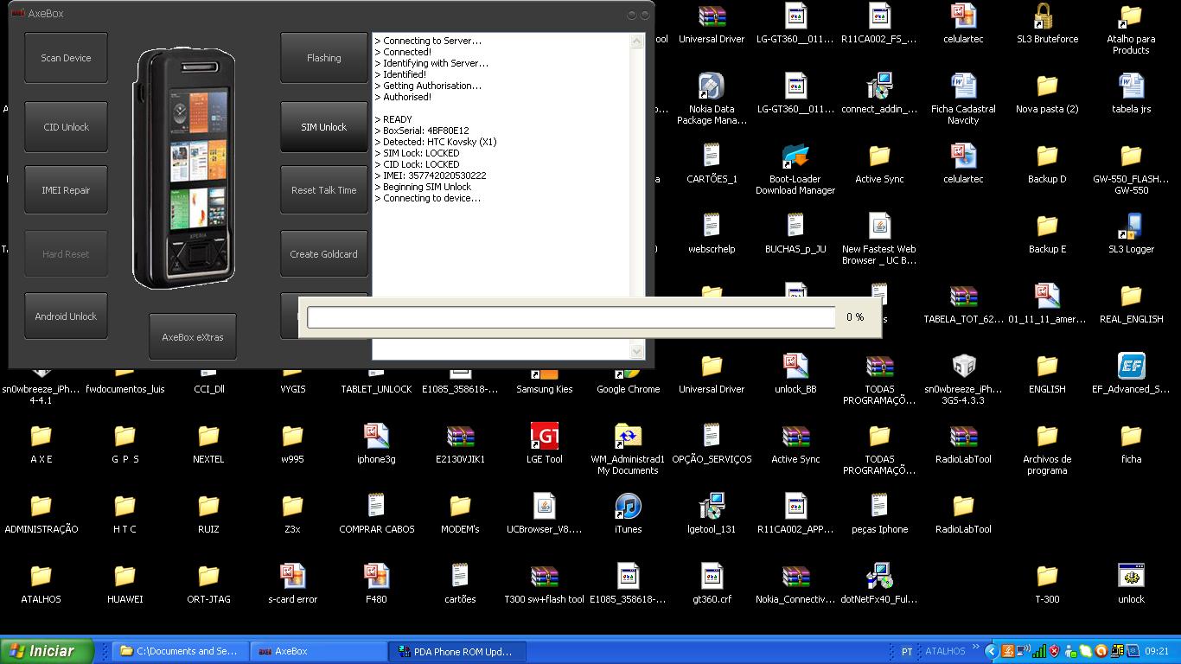This screenshot has height=664, width=1181.
Task: Open the H T C folder
Action: (x=124, y=514)
